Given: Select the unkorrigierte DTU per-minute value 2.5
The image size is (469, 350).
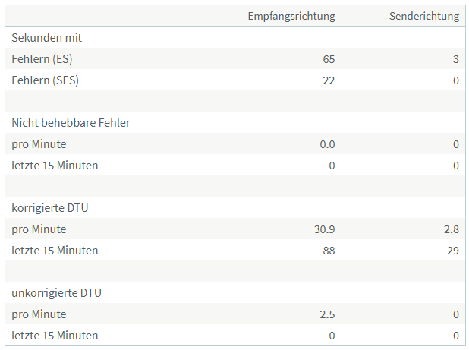Looking at the screenshot, I should click(327, 314).
